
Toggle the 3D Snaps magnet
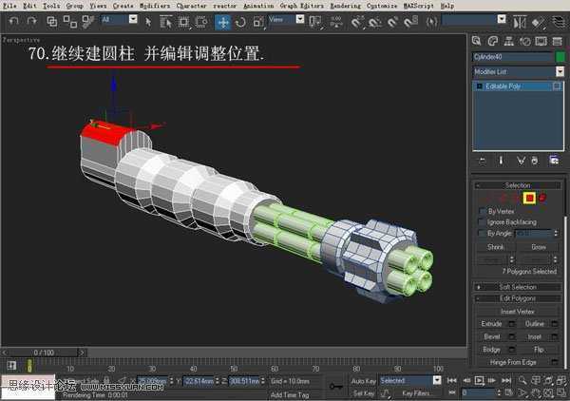point(356,22)
